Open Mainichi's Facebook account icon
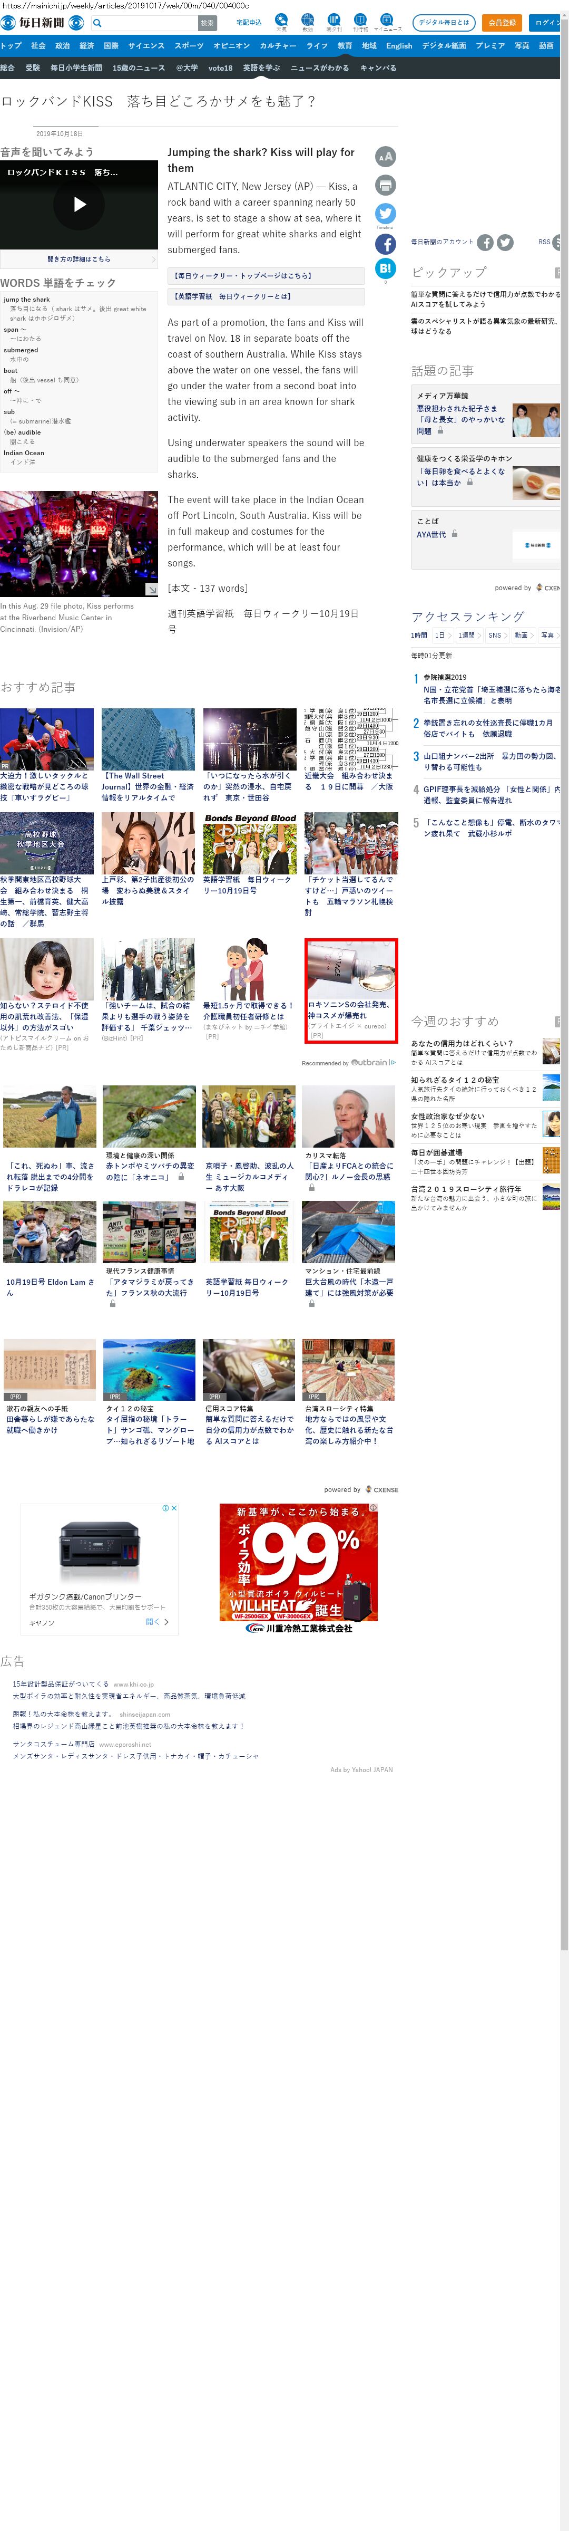This screenshot has width=569, height=2531. (x=486, y=243)
